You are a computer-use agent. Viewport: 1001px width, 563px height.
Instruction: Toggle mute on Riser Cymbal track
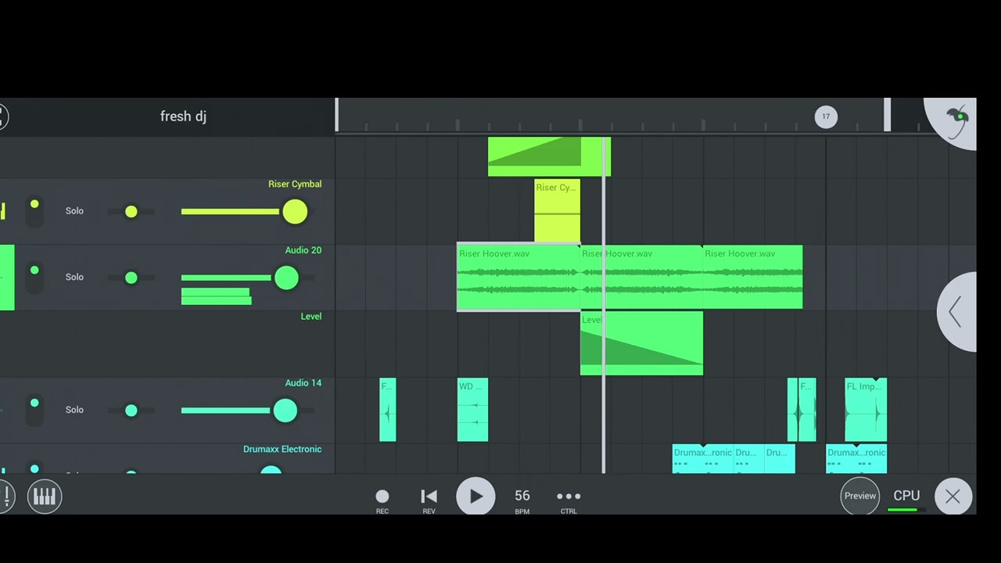pos(34,211)
